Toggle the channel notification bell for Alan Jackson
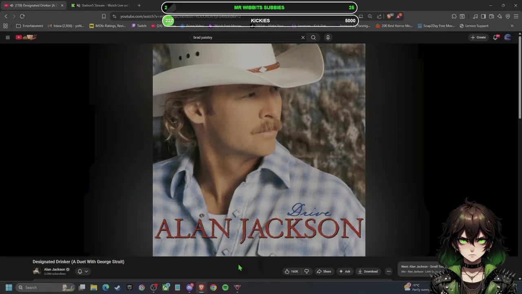The image size is (522, 294). coord(83,271)
